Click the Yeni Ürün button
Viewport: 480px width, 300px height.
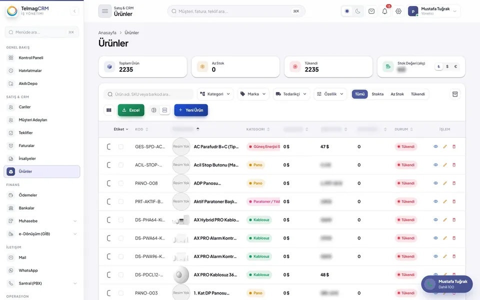click(x=191, y=110)
